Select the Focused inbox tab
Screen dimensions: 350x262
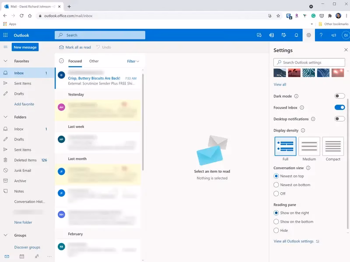click(x=75, y=61)
